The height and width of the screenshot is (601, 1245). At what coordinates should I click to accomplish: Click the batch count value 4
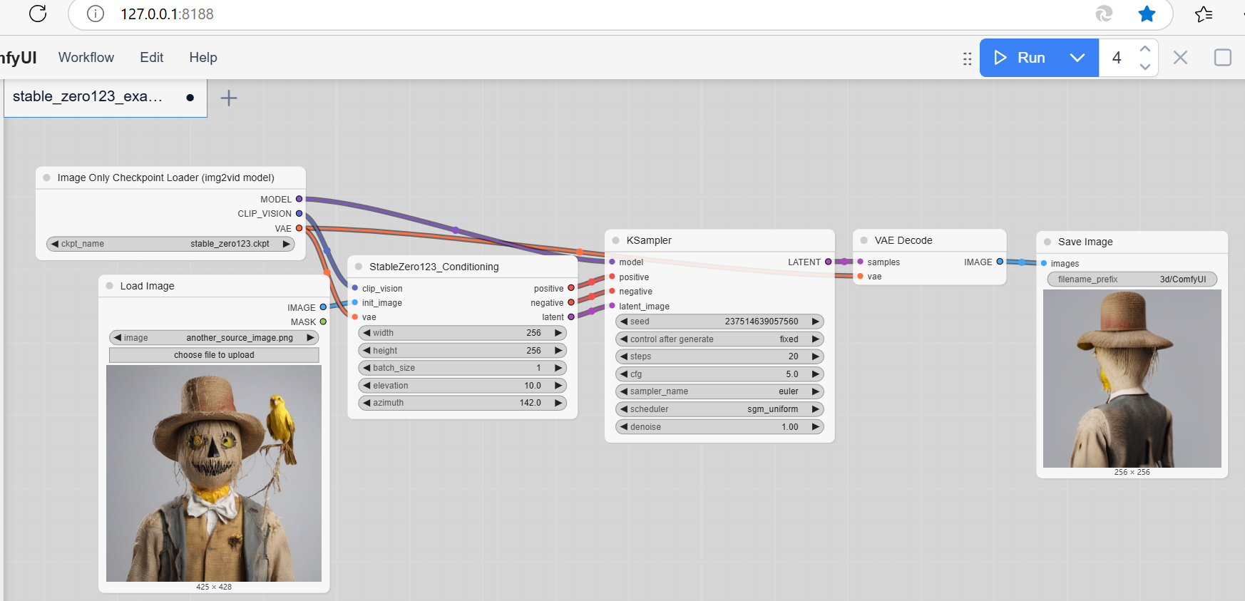1117,58
